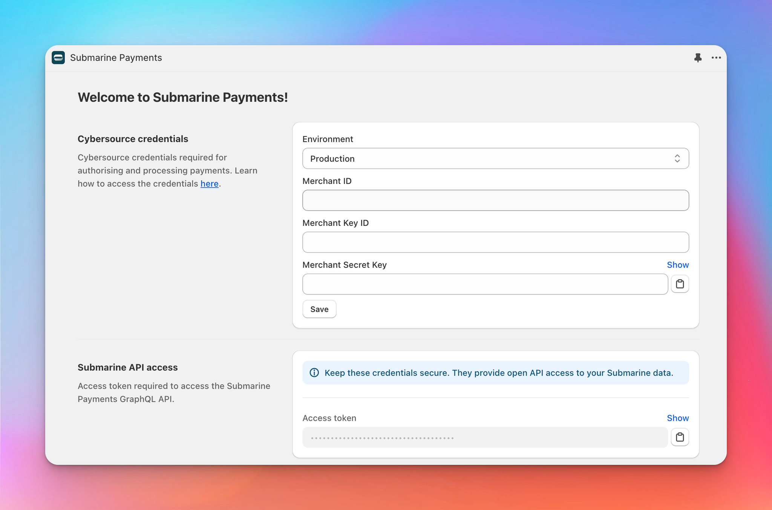The height and width of the screenshot is (510, 772).
Task: Pin the Submarine Payments app
Action: (x=698, y=58)
